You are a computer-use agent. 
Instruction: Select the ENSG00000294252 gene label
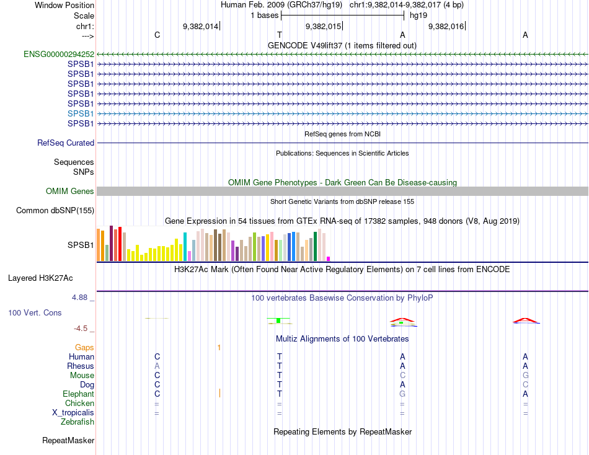point(59,54)
